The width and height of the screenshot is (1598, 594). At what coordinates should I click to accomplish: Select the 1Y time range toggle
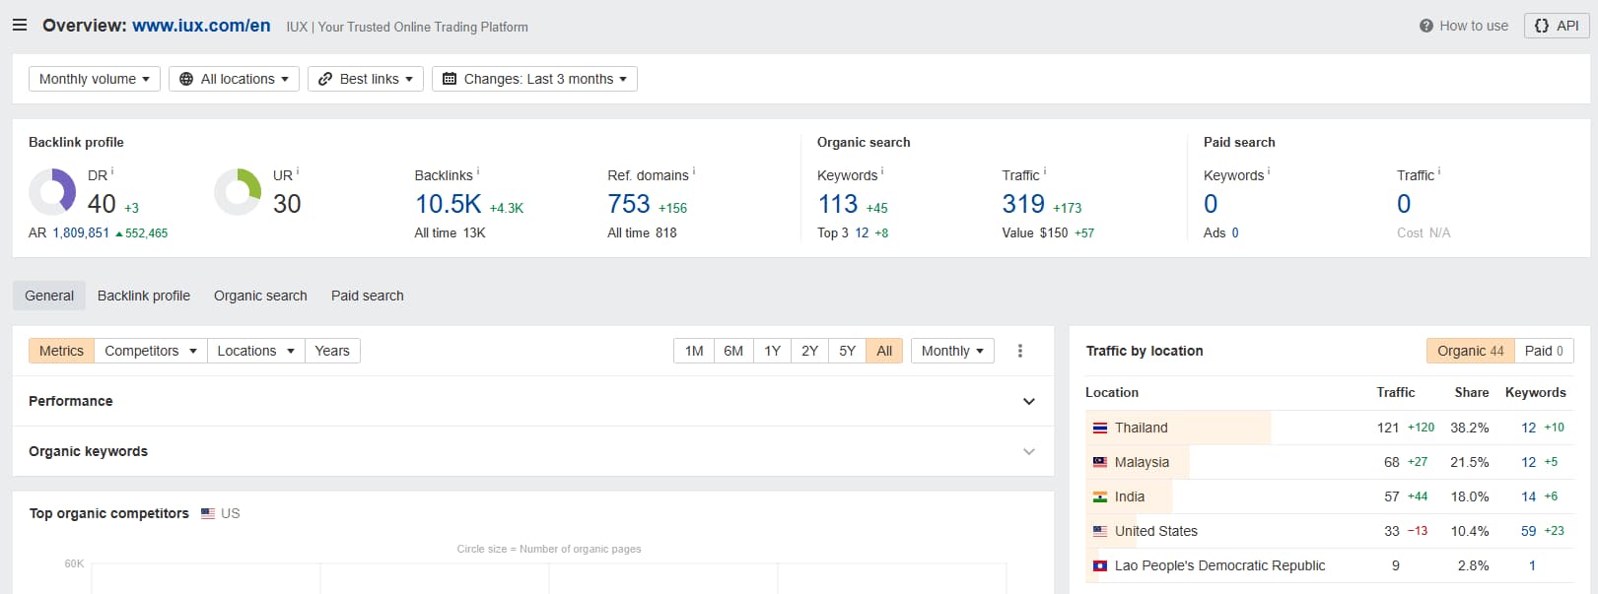click(x=772, y=351)
